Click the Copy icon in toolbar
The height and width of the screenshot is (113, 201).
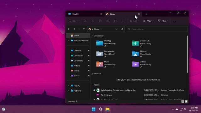pos(93,21)
